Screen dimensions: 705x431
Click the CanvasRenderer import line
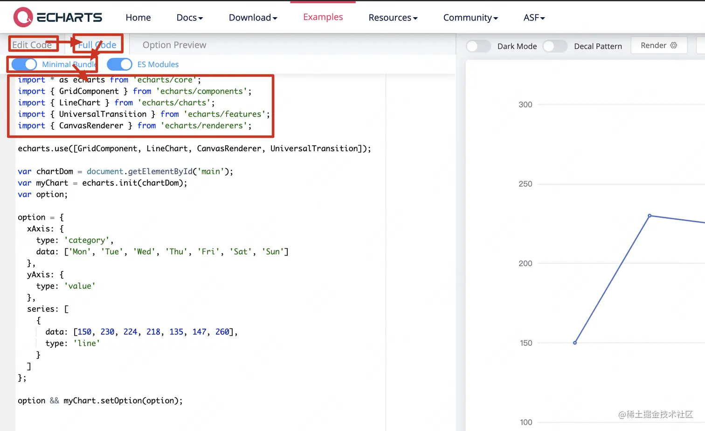pyautogui.click(x=135, y=126)
